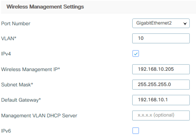Click the Port Number dropdown arrow
196x135 pixels.
pos(185,24)
